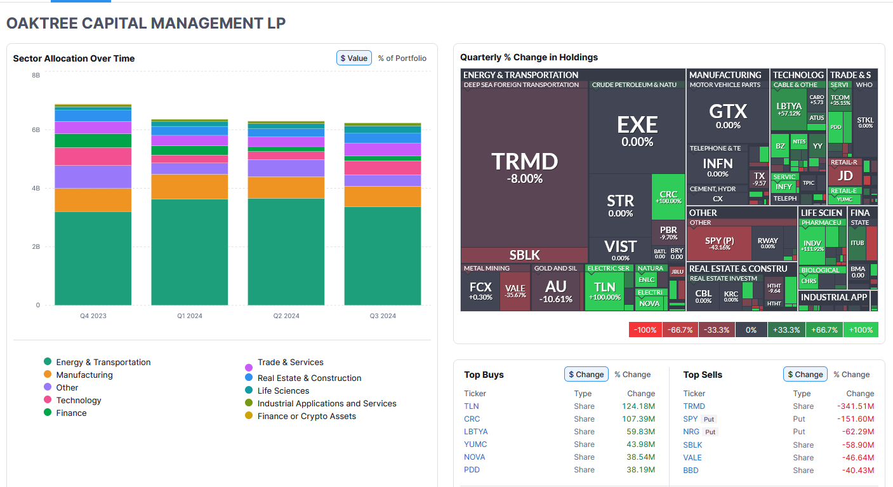Switch Sector Allocation chart to % of Portfolio

[x=402, y=58]
